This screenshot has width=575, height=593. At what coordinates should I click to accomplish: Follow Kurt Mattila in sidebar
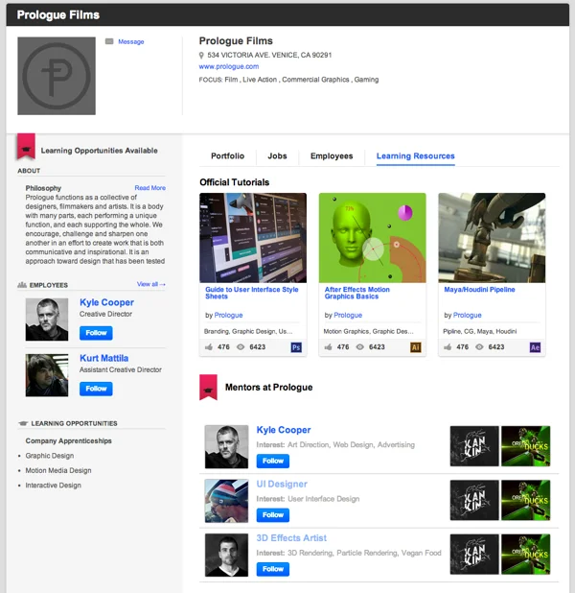tap(96, 389)
